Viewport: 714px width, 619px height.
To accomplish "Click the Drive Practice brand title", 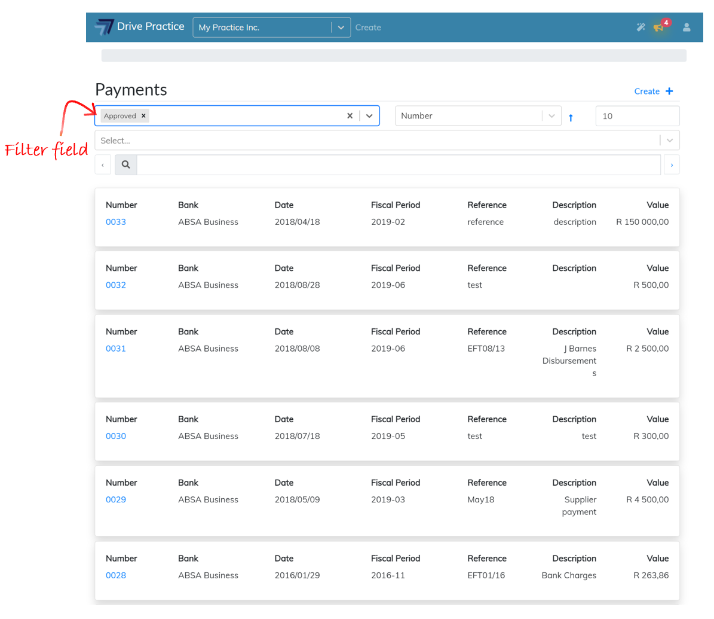I will pos(151,26).
